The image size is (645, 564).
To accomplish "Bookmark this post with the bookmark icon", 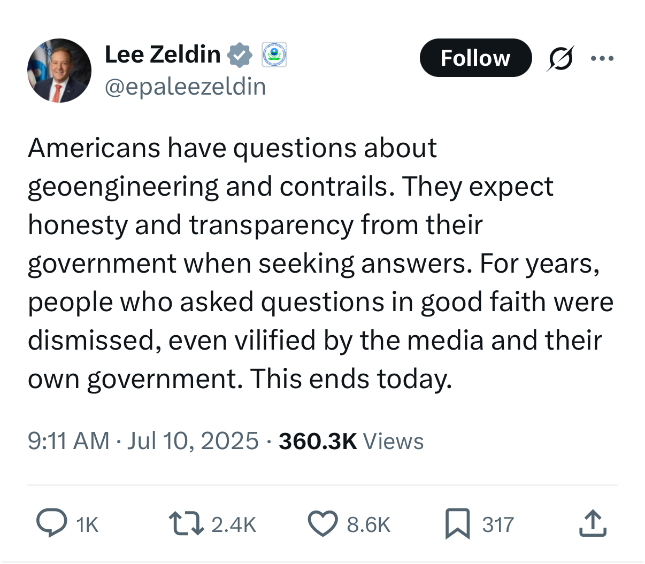I will click(x=457, y=523).
